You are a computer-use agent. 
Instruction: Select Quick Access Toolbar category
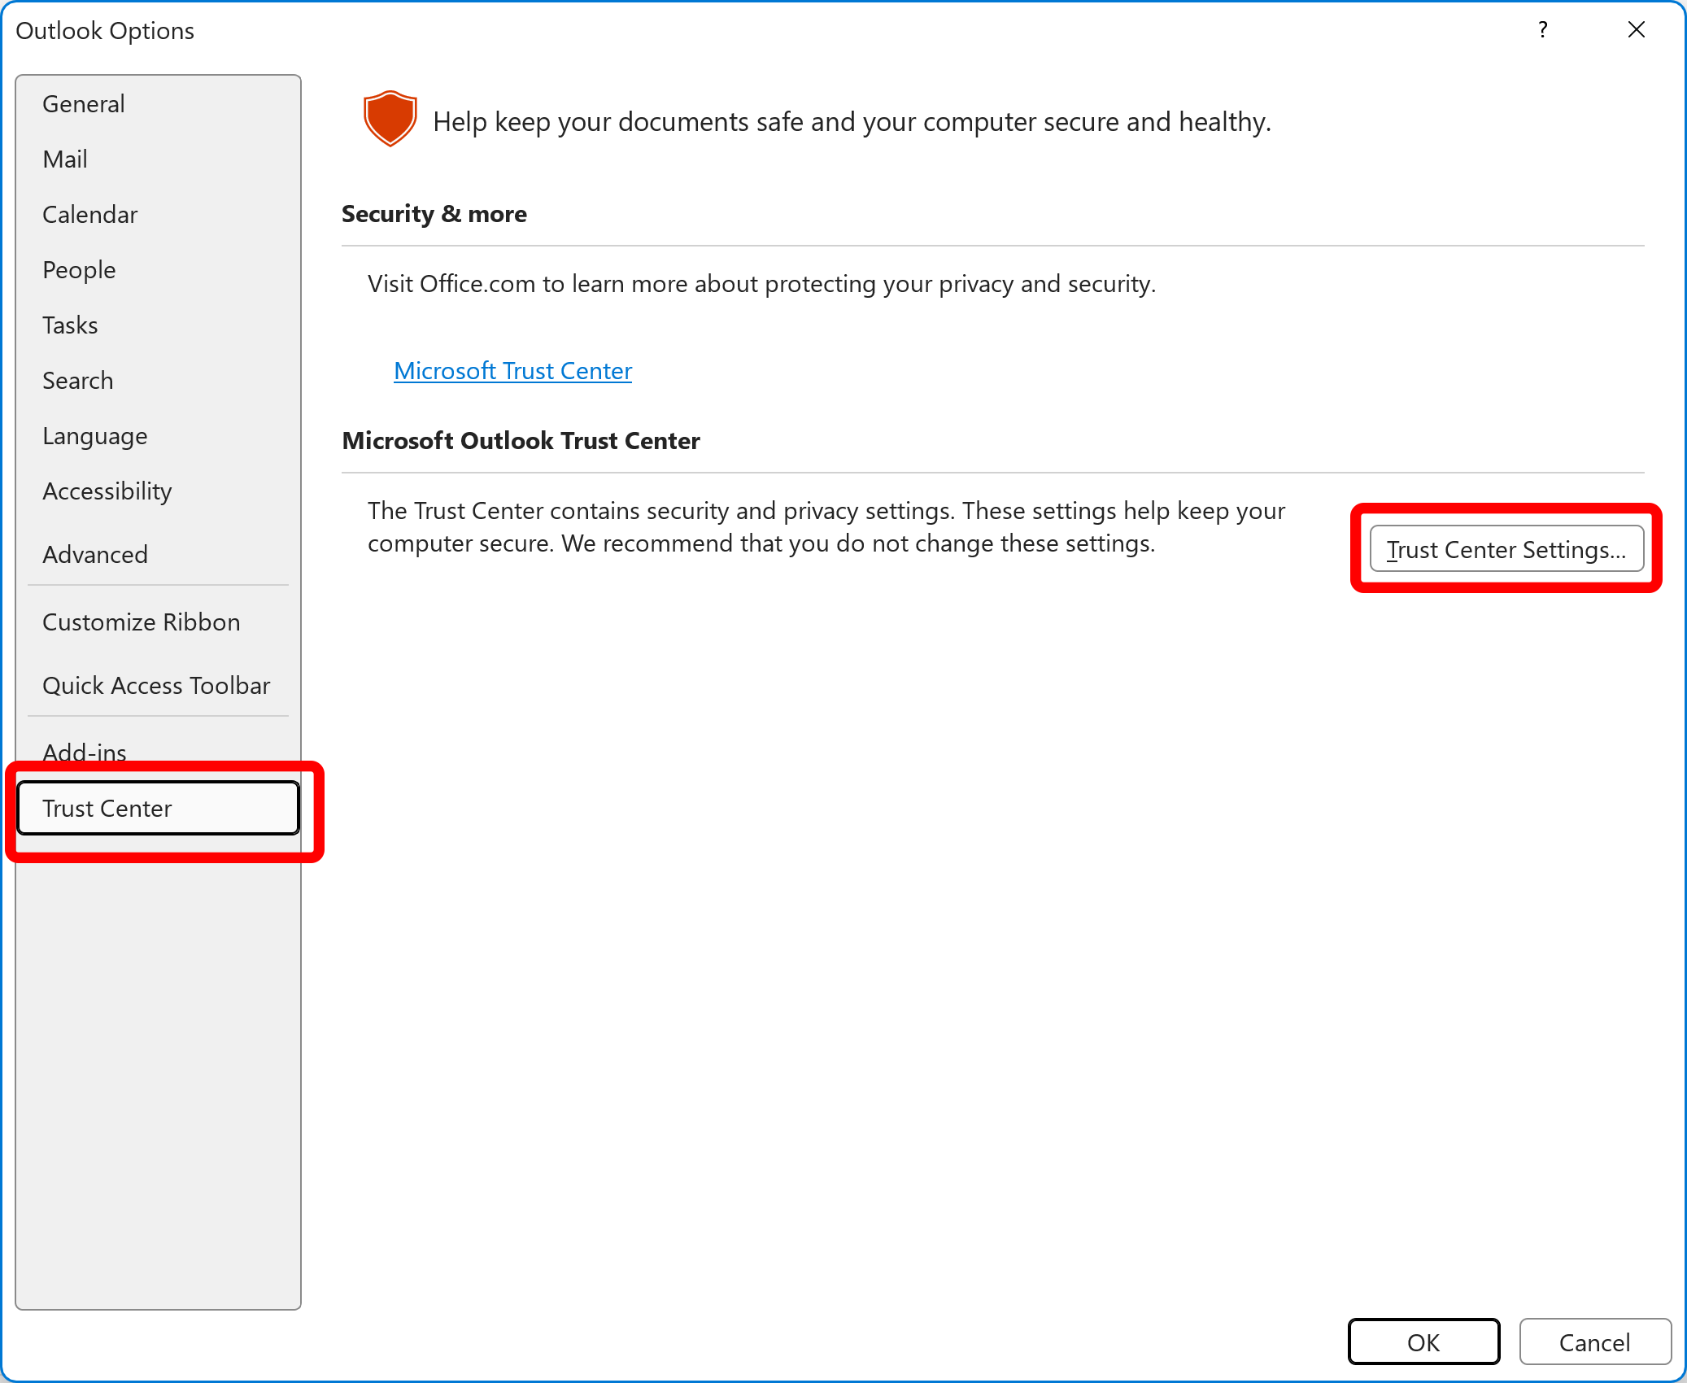(x=158, y=686)
